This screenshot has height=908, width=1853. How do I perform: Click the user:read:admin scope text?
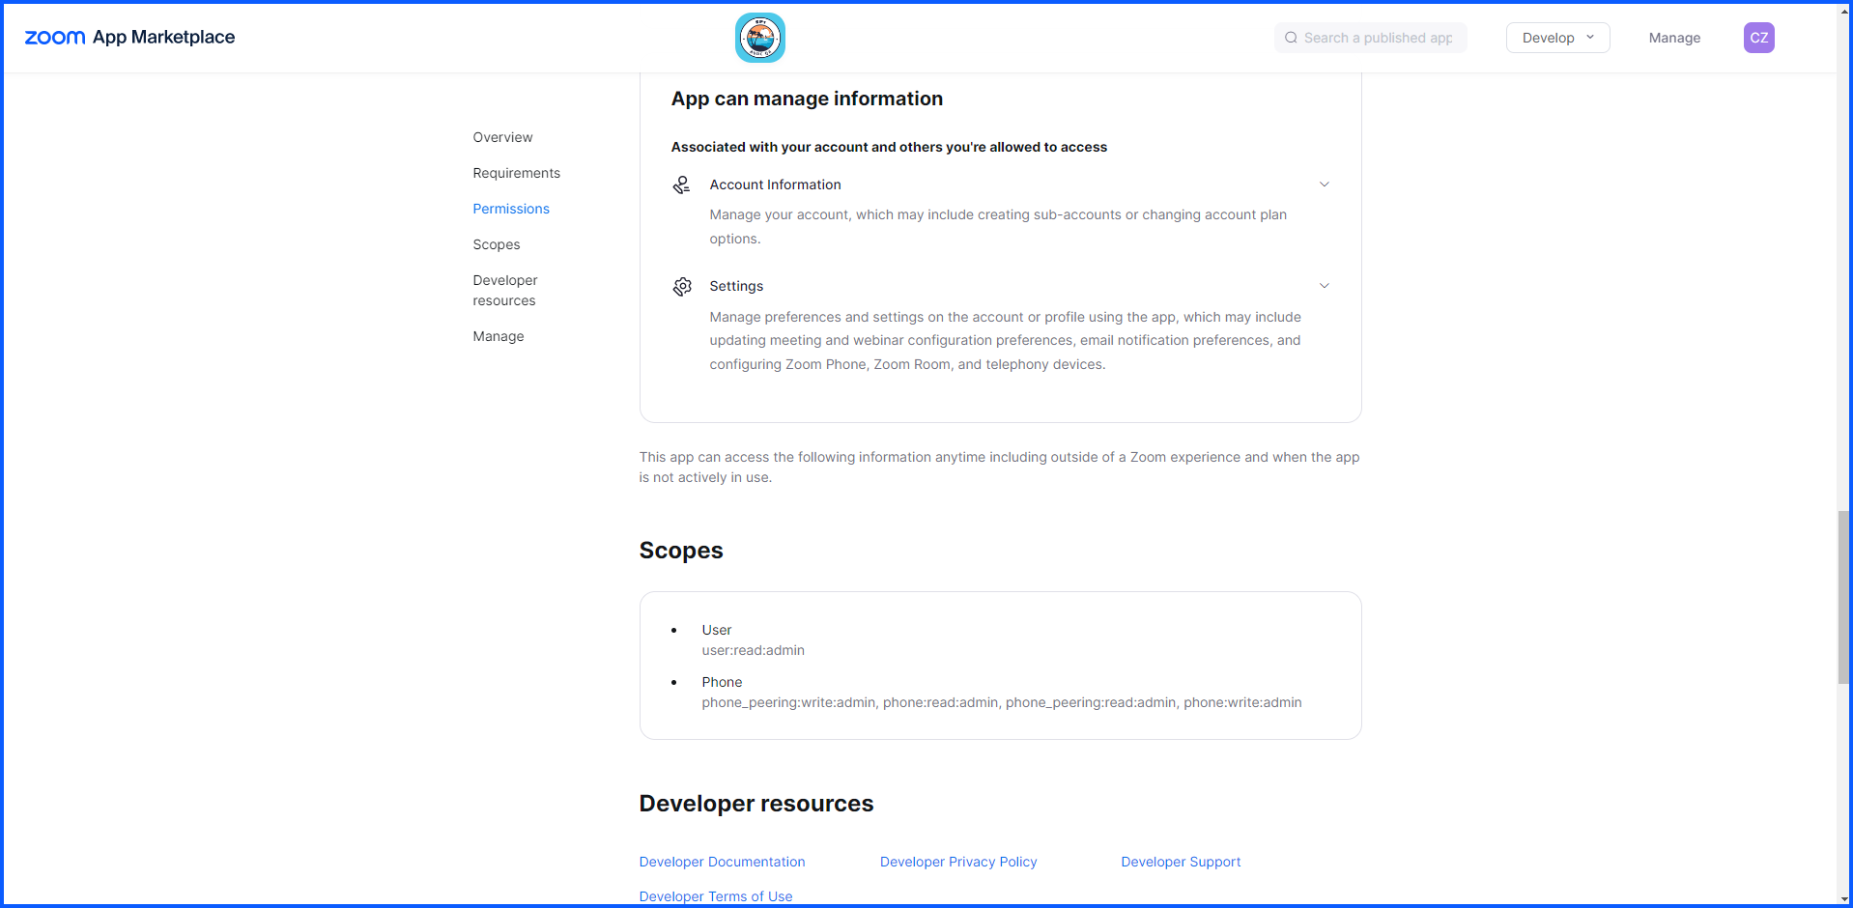753,650
